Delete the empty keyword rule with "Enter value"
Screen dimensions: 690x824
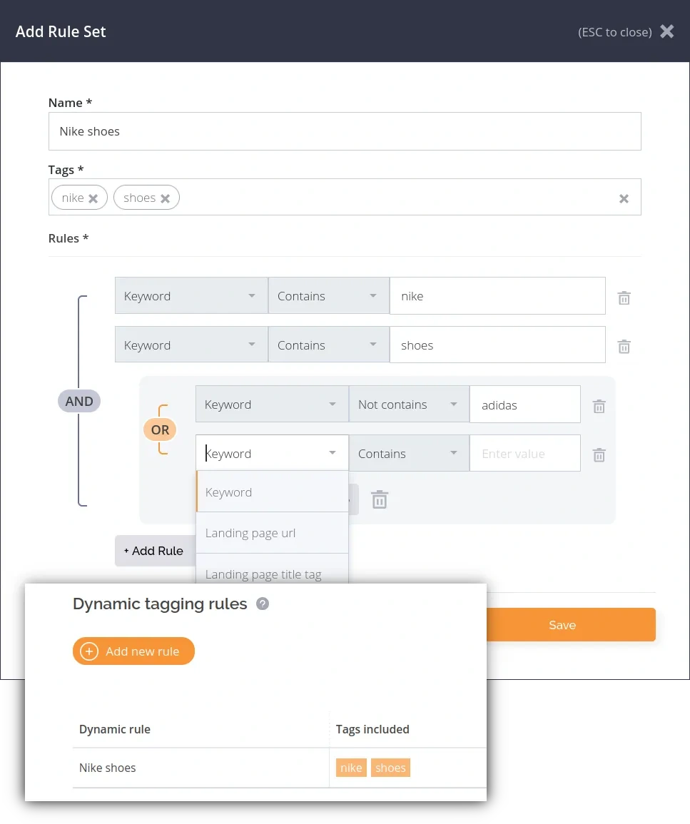point(599,455)
